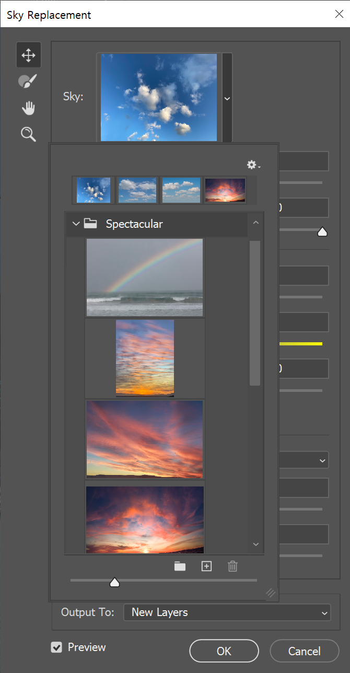
Task: Choose the pink streaked clouds sky
Action: [145, 439]
